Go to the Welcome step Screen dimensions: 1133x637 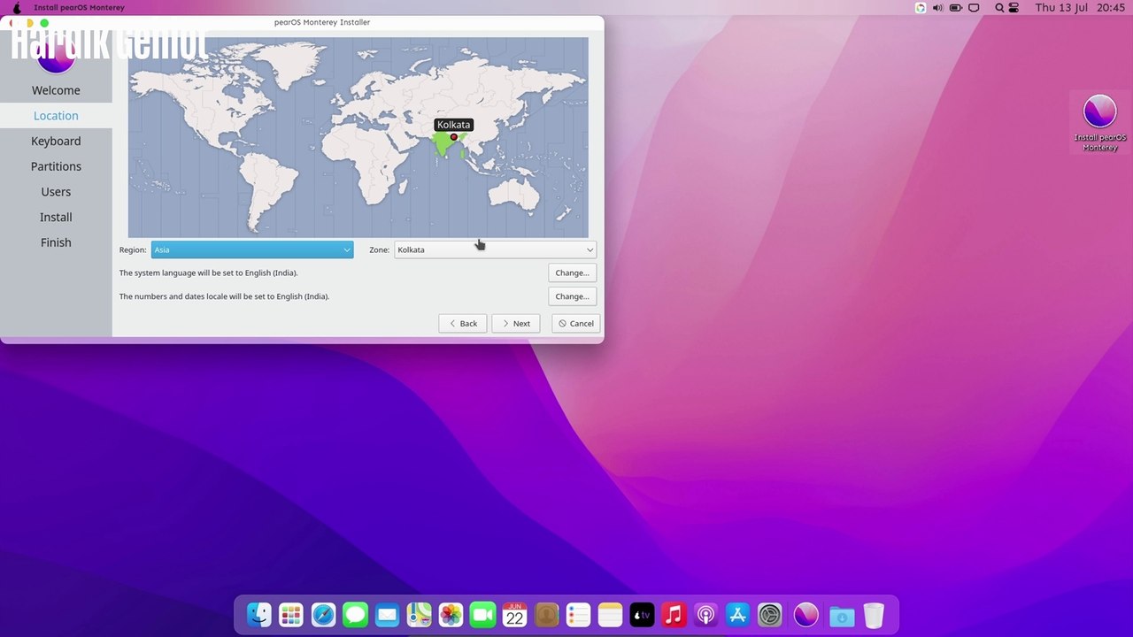point(56,90)
